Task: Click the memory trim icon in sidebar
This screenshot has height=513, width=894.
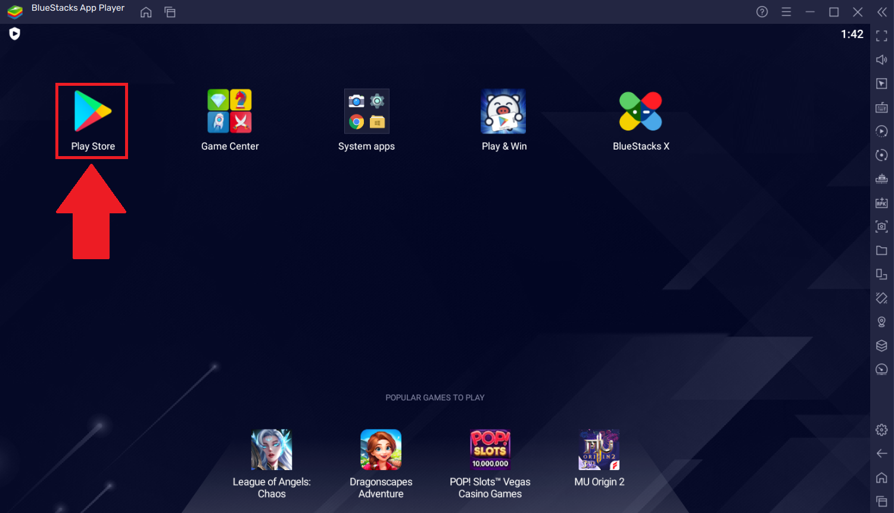Action: click(x=881, y=179)
